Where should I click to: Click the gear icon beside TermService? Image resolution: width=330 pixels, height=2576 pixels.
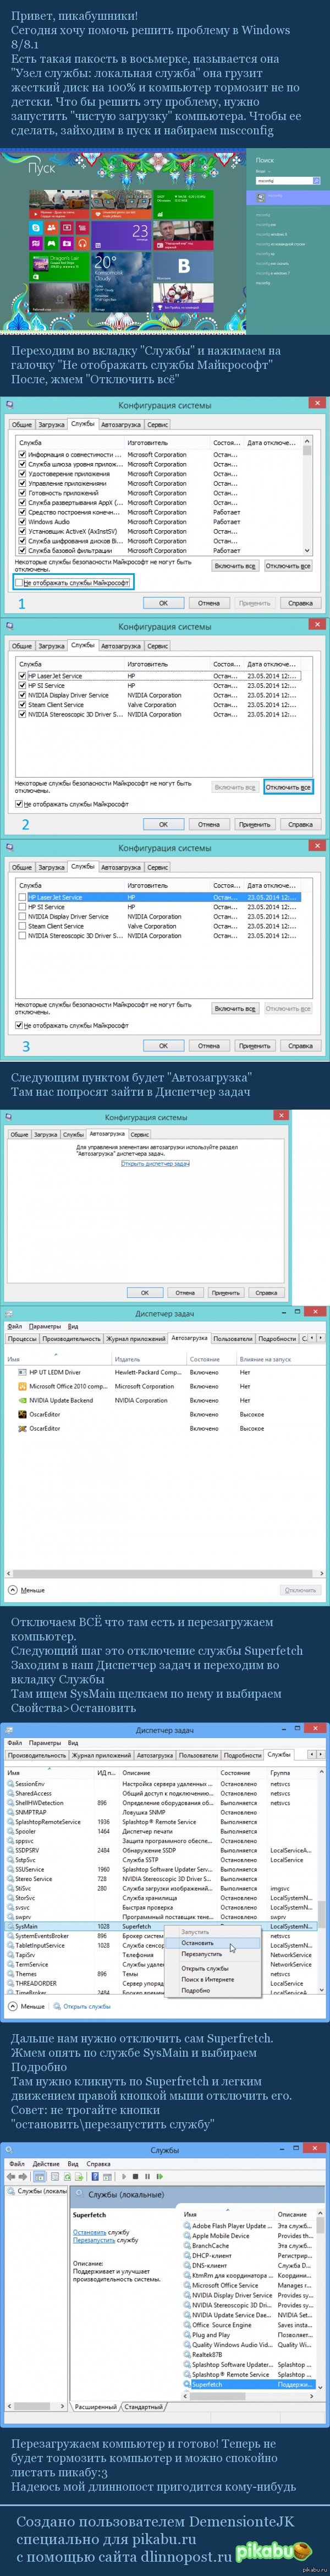point(10,1964)
